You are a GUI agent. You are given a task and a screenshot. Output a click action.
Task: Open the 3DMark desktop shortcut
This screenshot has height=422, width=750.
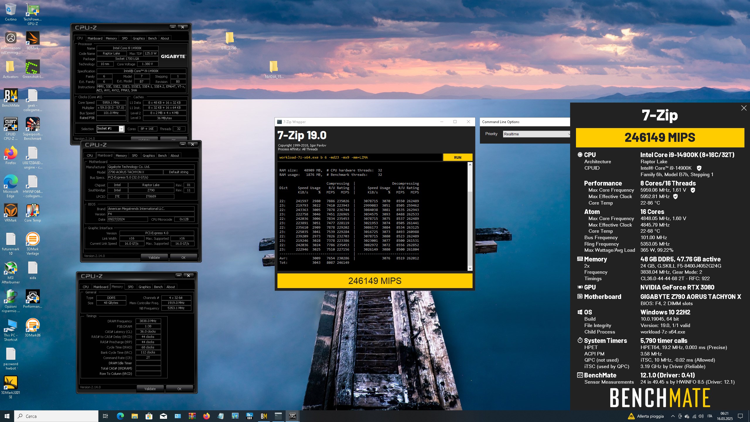tap(33, 40)
